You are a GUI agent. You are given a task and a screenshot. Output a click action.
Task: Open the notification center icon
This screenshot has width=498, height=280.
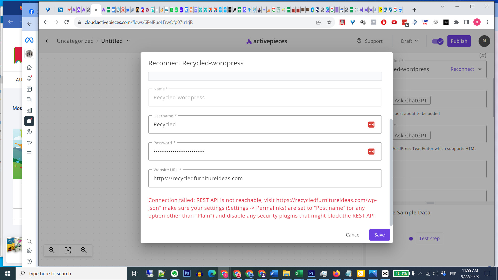[x=487, y=274]
